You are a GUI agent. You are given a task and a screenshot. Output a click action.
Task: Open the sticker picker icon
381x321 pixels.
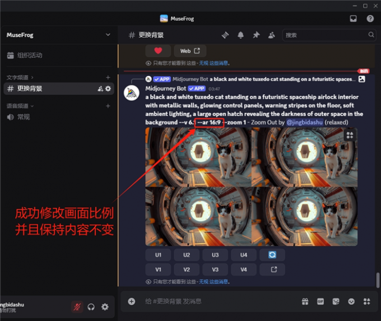[x=336, y=301]
